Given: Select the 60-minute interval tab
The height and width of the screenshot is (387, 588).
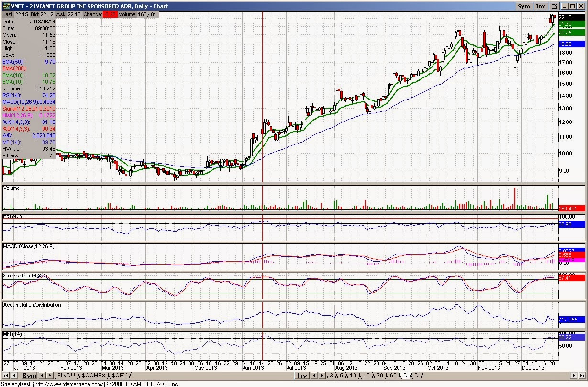Looking at the screenshot, I should point(393,376).
